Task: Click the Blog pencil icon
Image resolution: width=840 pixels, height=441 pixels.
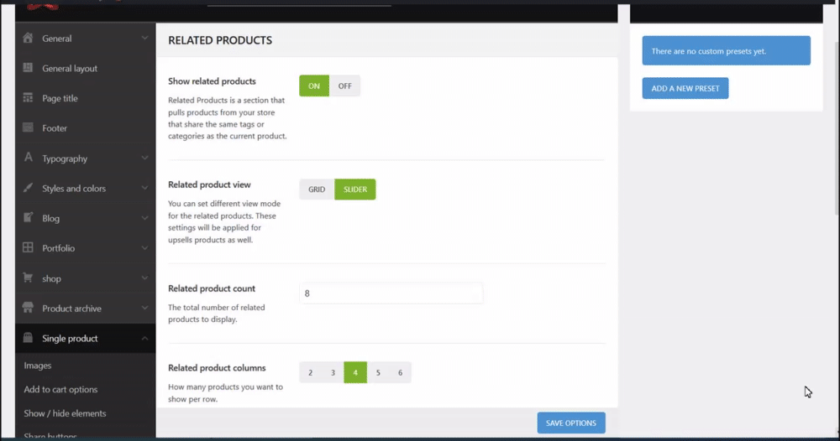Action: coord(28,217)
